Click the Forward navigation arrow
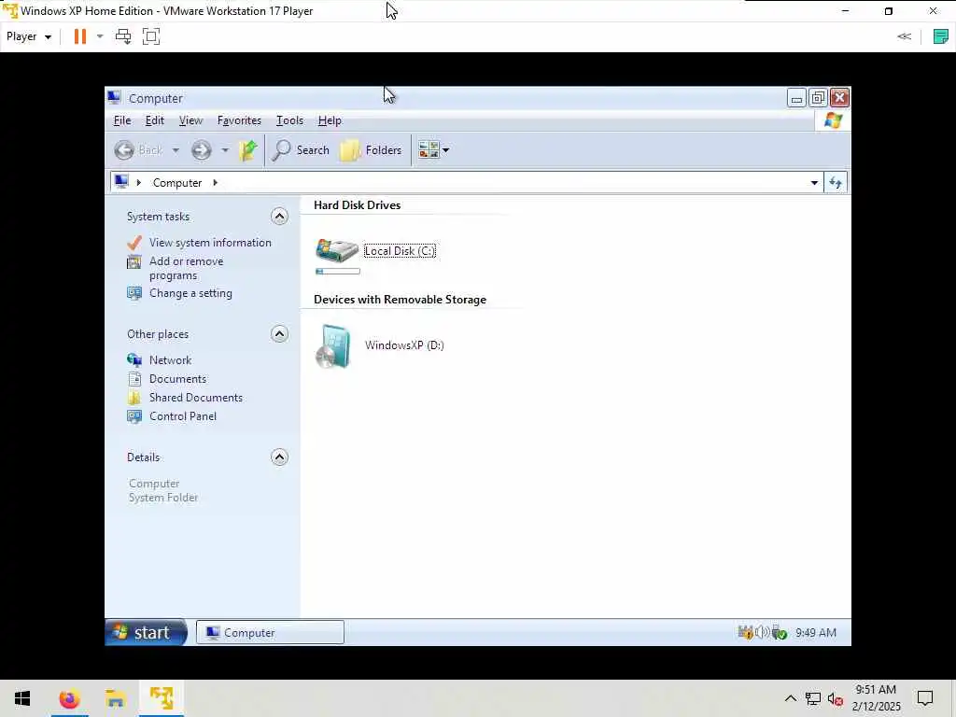Screen dimensions: 956x717 (202, 150)
